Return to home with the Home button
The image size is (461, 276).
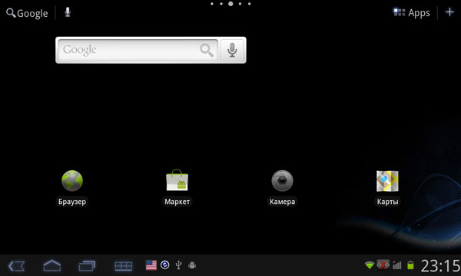52,266
